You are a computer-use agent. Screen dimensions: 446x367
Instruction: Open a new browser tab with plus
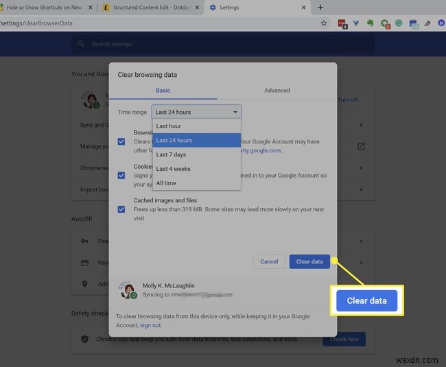[320, 8]
